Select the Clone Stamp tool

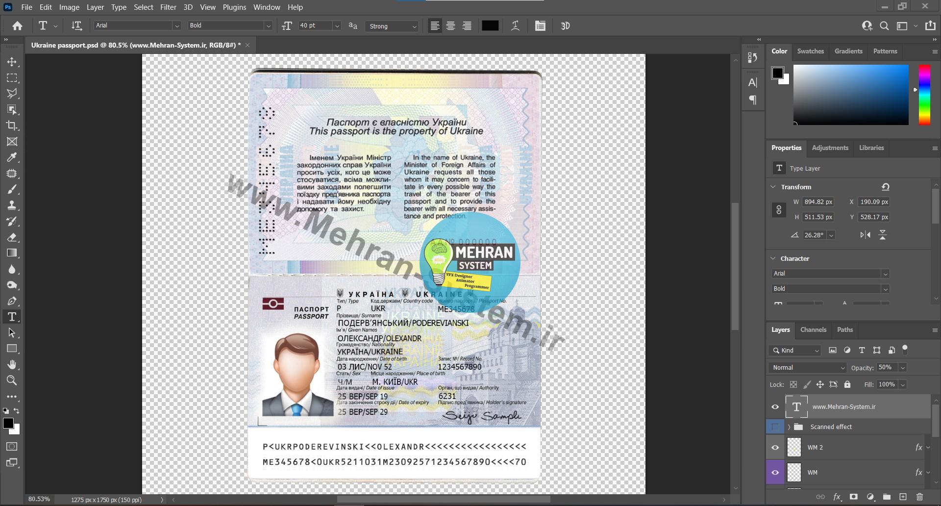(12, 205)
